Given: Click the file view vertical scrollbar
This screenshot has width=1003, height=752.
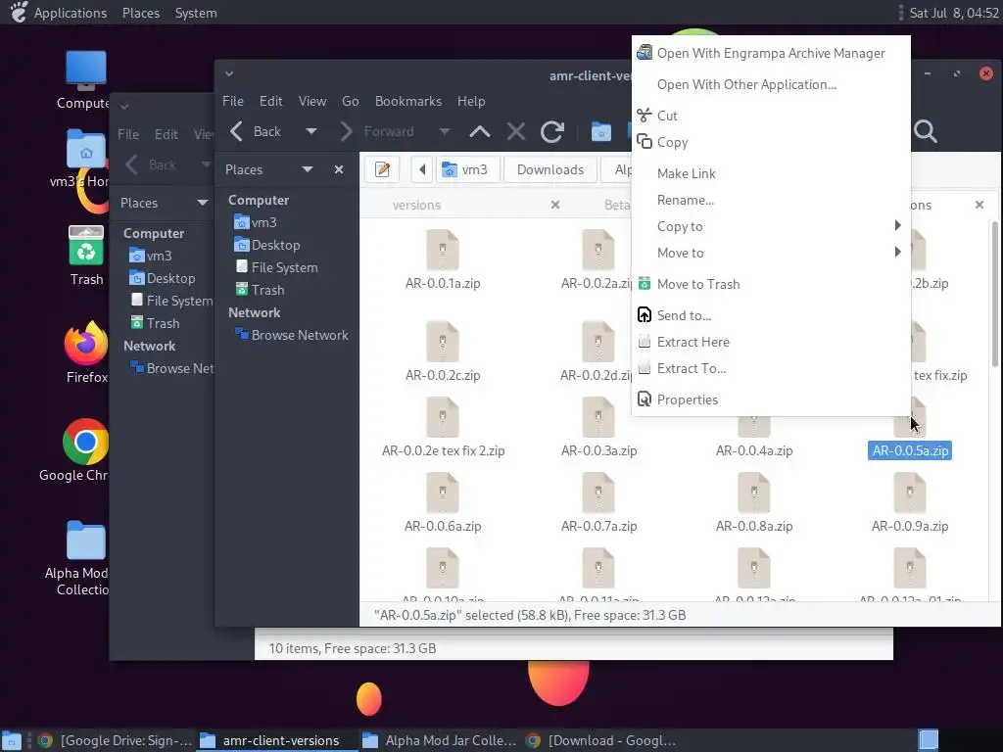Looking at the screenshot, I should click(995, 294).
